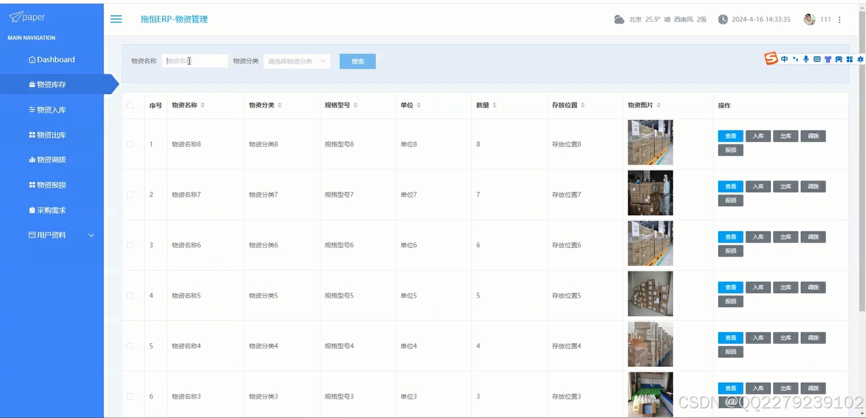
Task: Click the microphone icon on input toolbar
Action: 806,59
